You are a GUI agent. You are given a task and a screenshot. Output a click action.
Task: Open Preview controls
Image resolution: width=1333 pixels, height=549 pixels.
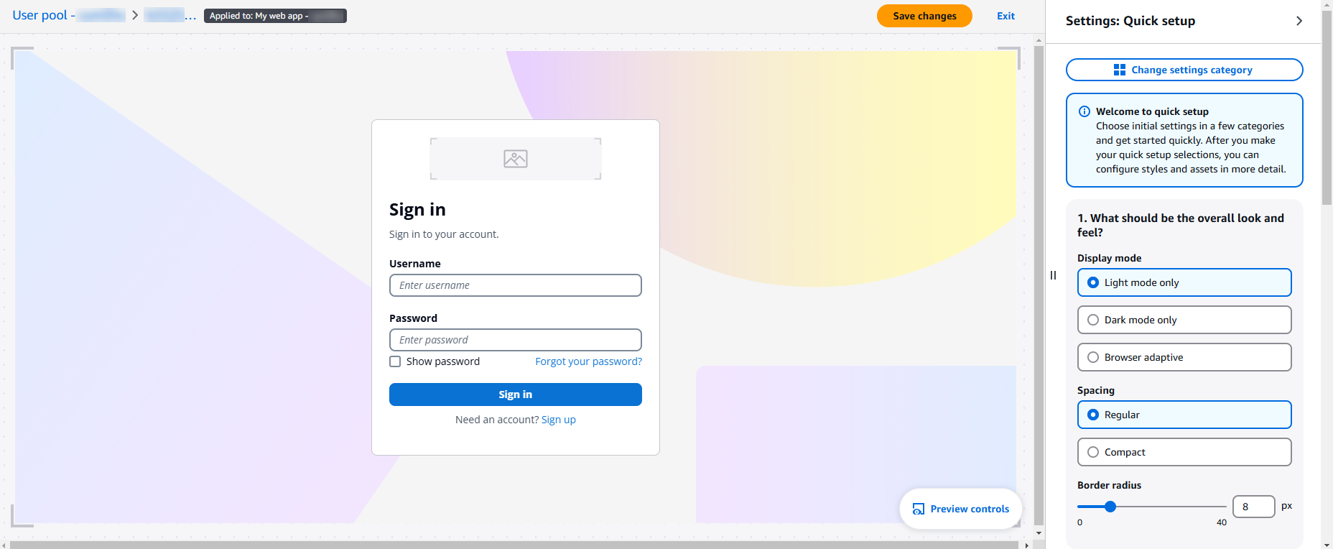click(x=960, y=509)
